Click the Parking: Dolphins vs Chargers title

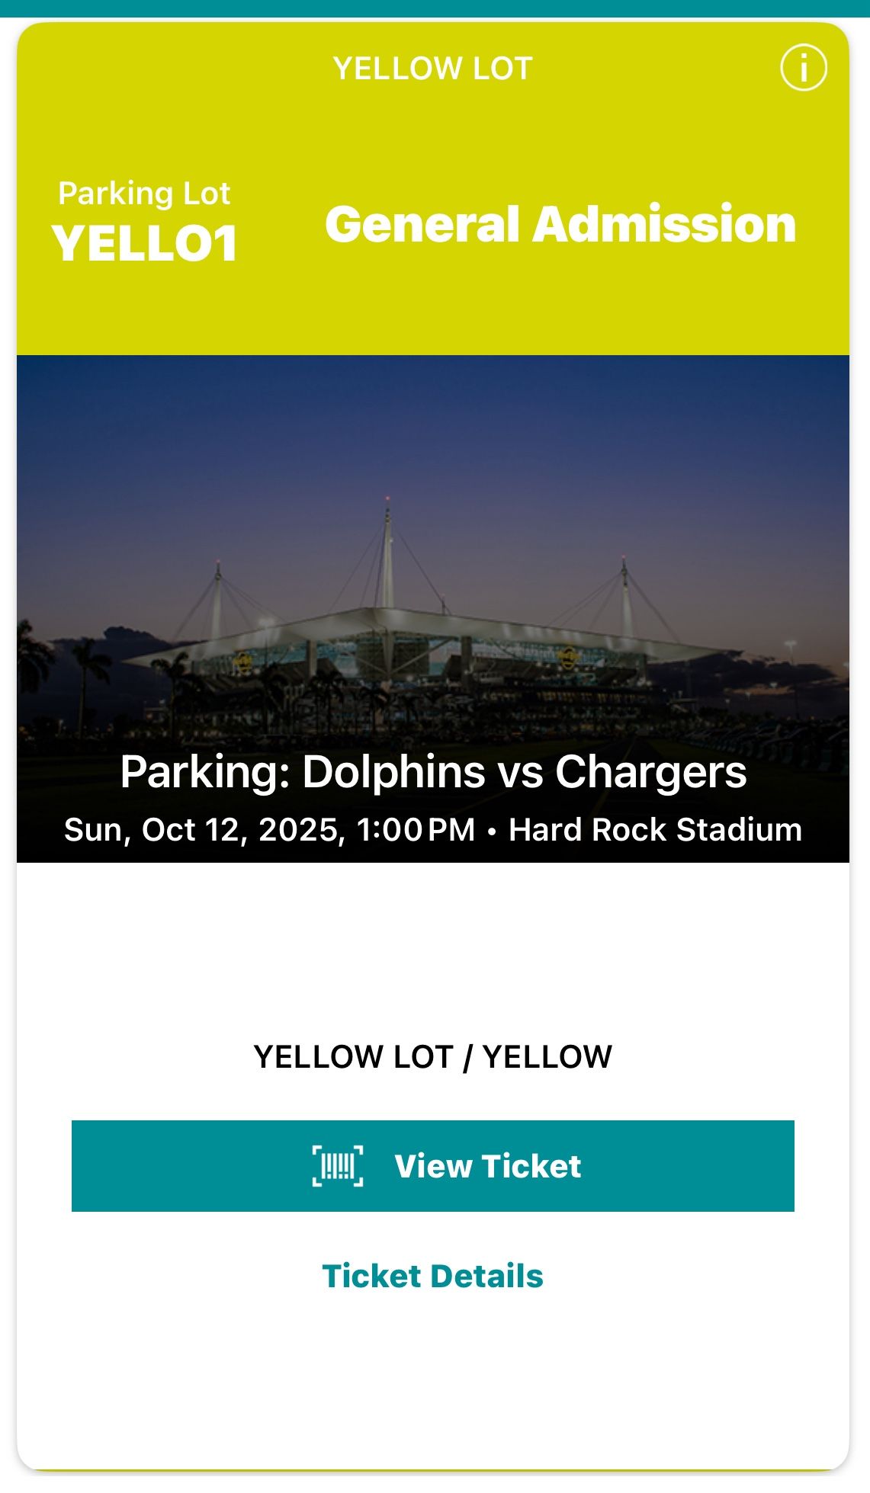coord(433,772)
